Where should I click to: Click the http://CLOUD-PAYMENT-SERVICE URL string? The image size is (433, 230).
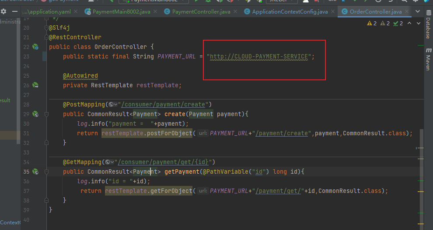pyautogui.click(x=259, y=56)
